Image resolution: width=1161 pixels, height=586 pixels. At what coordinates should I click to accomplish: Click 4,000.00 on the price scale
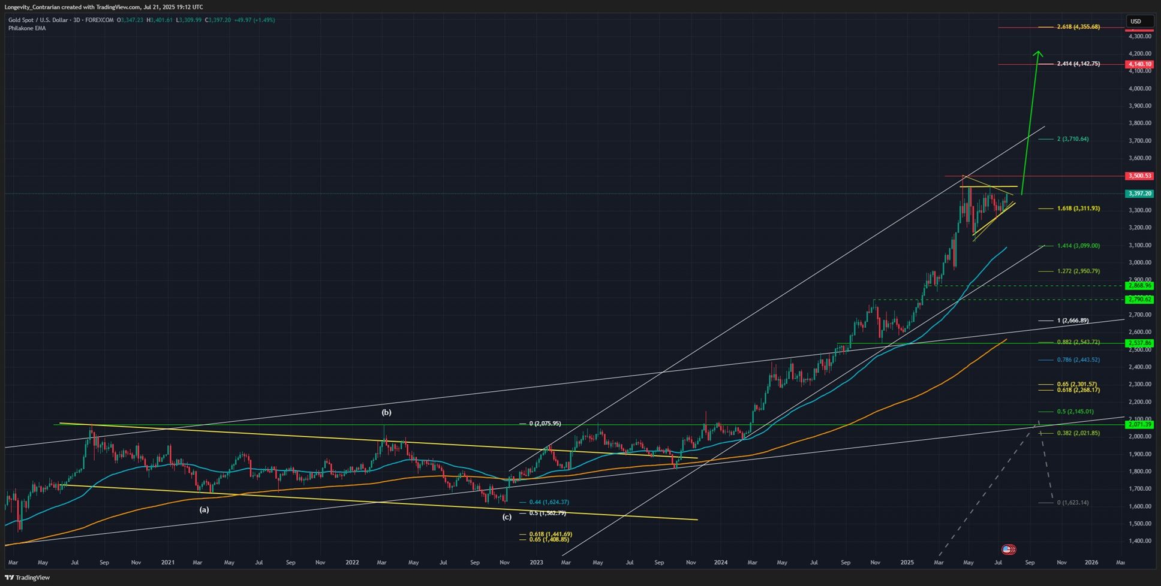(x=1139, y=88)
